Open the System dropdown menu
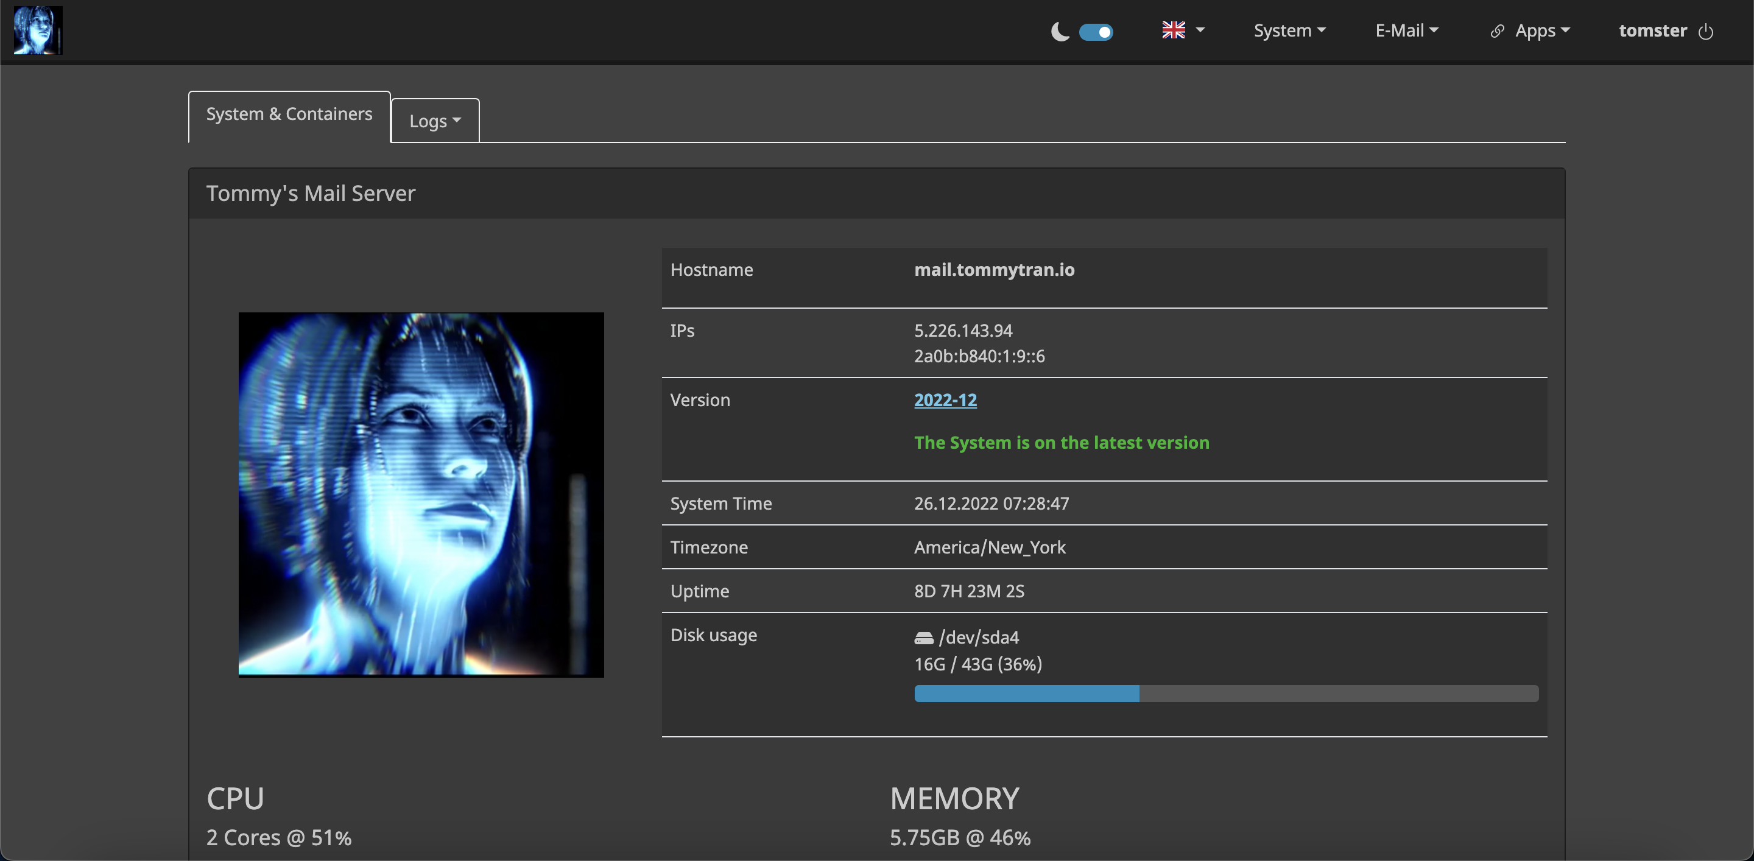This screenshot has height=861, width=1754. tap(1289, 30)
